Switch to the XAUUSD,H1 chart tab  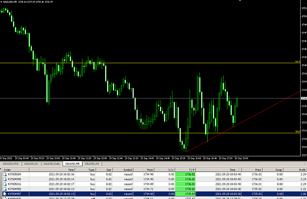point(31,164)
